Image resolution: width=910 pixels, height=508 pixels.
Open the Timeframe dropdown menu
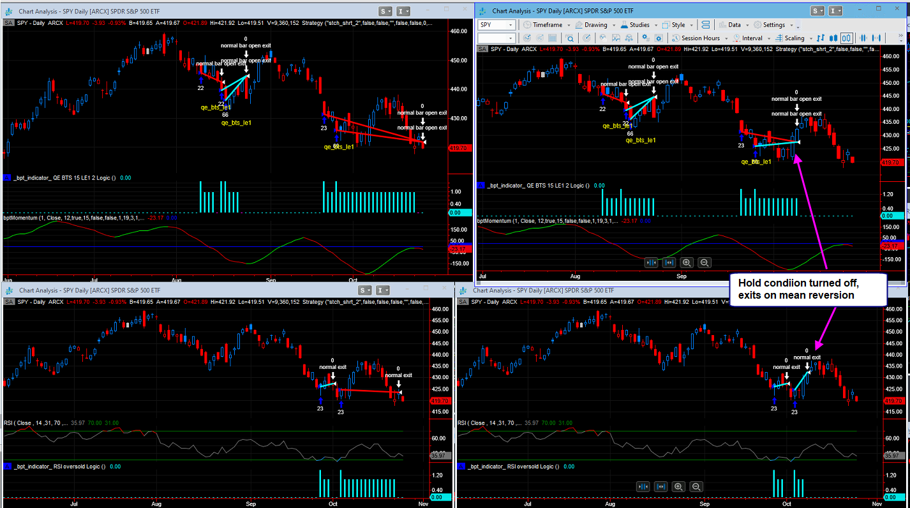coord(548,25)
